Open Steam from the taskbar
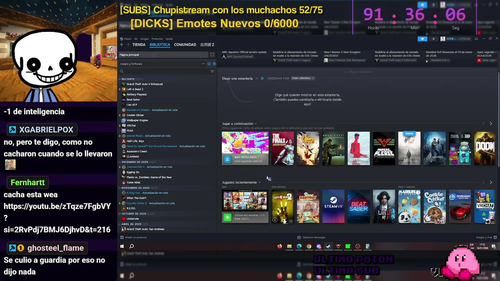 click(x=328, y=246)
